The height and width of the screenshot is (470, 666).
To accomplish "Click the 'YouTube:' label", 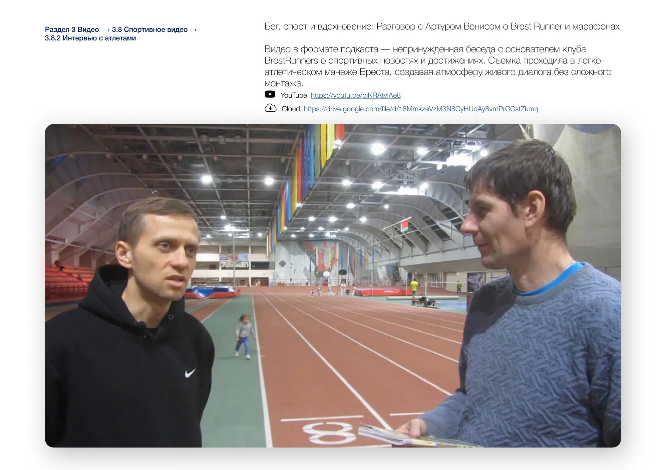I will [x=295, y=95].
